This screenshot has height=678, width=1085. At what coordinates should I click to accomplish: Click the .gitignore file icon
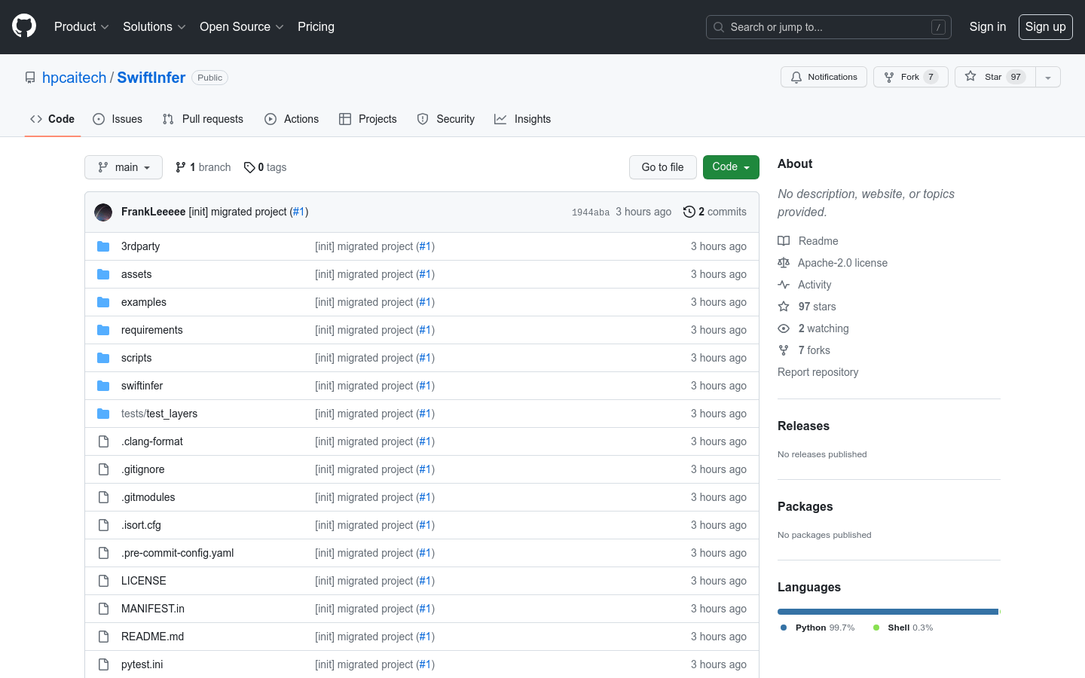coord(103,469)
